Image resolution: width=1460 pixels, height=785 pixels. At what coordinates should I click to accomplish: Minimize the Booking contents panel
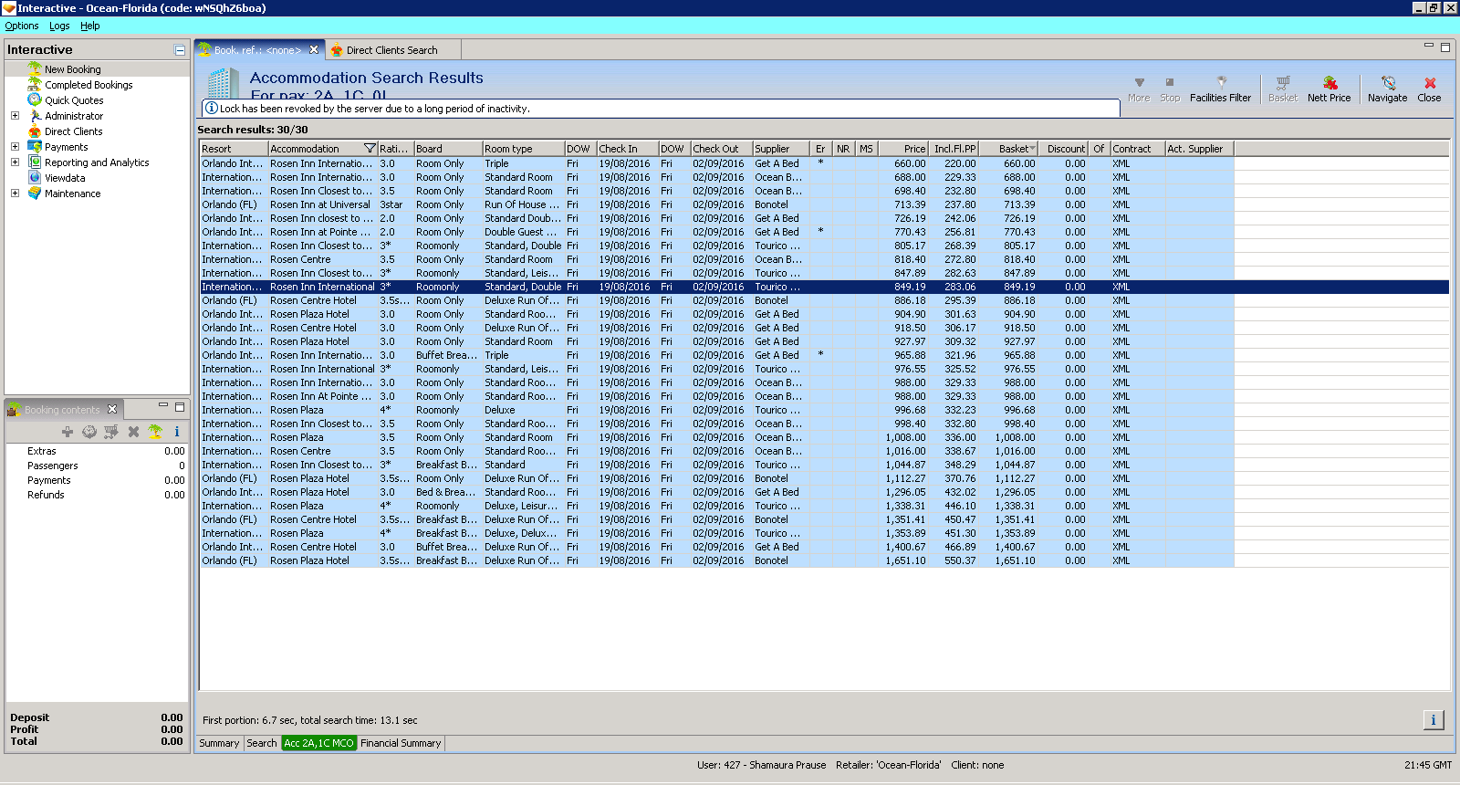click(x=163, y=405)
